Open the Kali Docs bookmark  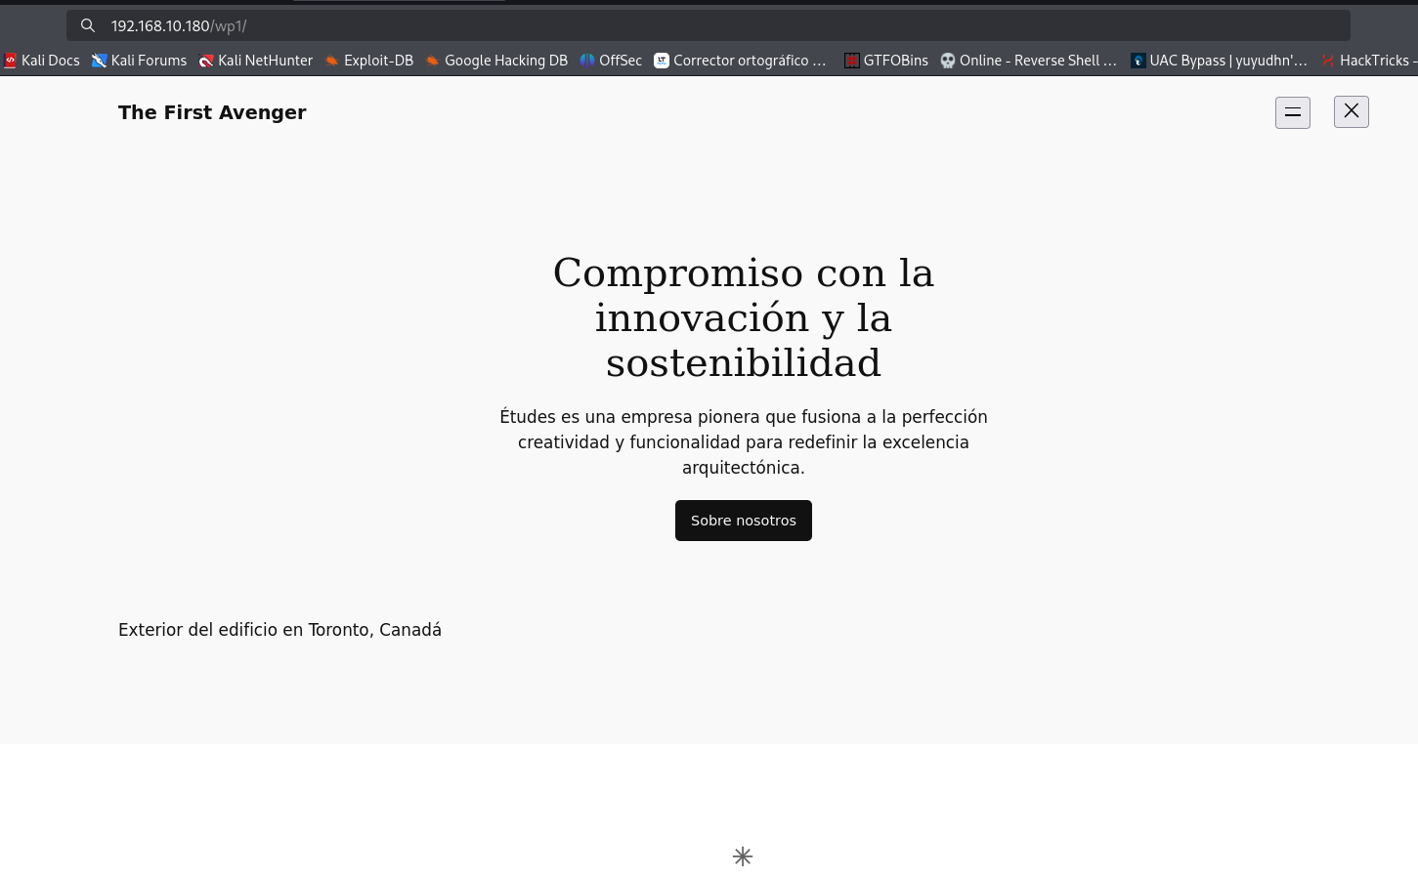[42, 61]
